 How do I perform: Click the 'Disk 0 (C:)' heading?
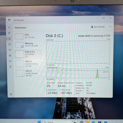pos(54,36)
